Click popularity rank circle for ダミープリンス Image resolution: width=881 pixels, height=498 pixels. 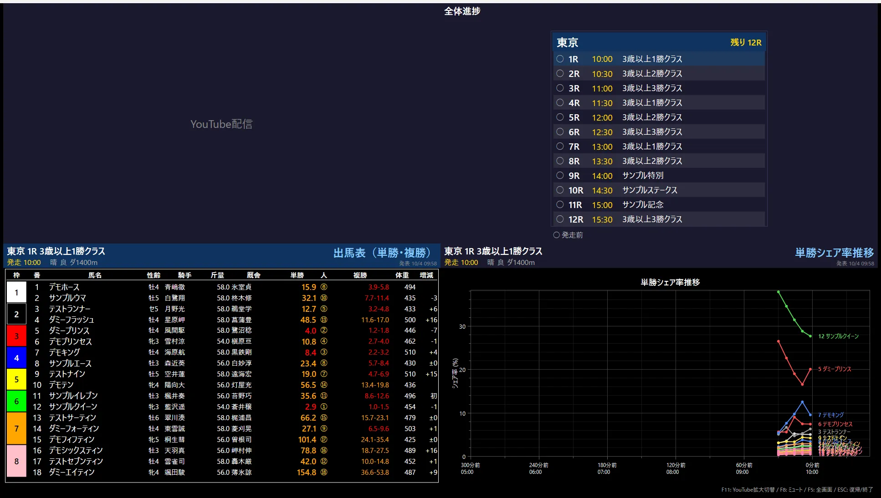point(324,330)
